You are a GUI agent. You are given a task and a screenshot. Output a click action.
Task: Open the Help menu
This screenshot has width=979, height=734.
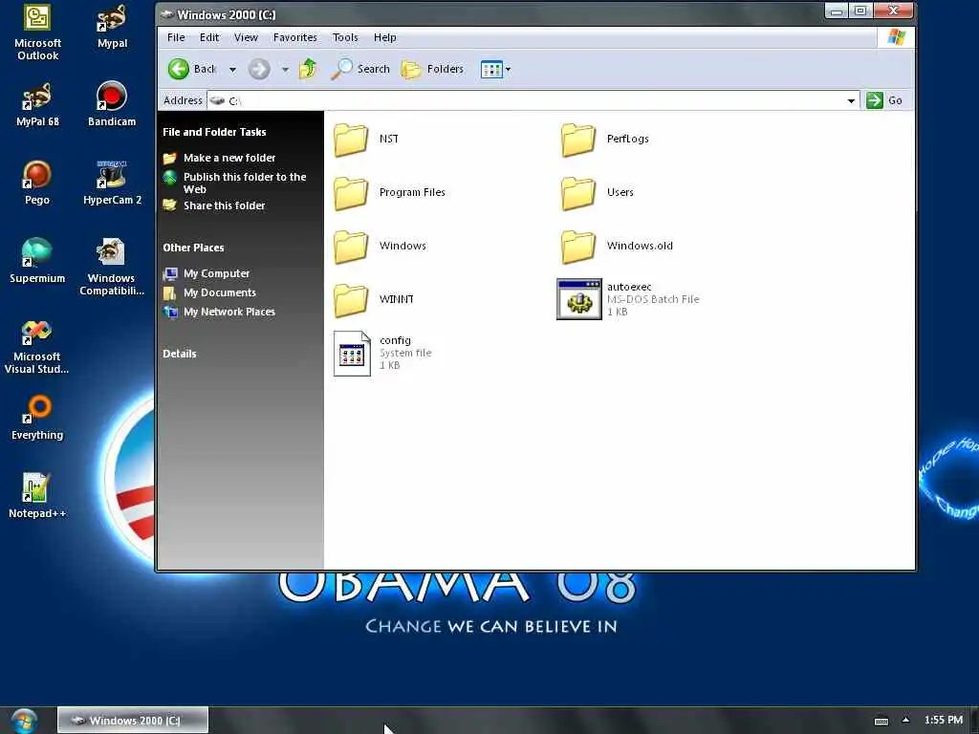[384, 37]
